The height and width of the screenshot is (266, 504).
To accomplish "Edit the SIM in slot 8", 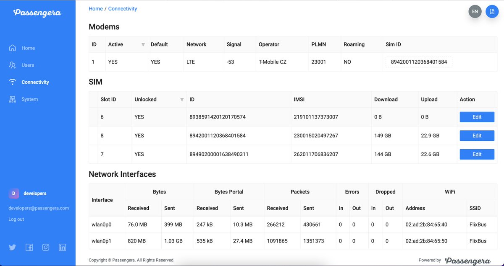I will tap(477, 135).
